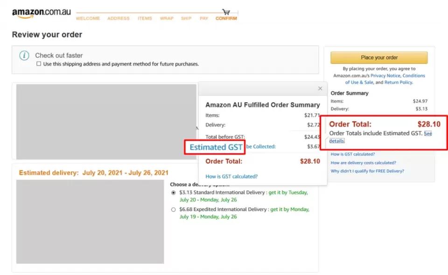This screenshot has width=448, height=275.
Task: Select $3.13 Standard International Delivery option
Action: tap(174, 193)
